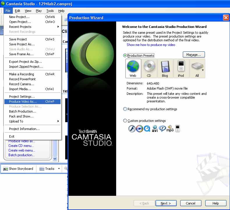Click Save Project As menu entry
Image resolution: width=230 pixels, height=210 pixels.
pyautogui.click(x=32, y=44)
